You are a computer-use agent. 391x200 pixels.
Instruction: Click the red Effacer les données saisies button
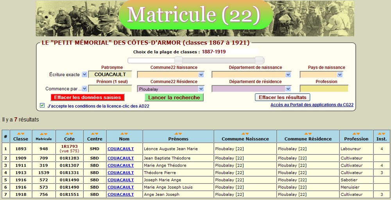(x=88, y=97)
